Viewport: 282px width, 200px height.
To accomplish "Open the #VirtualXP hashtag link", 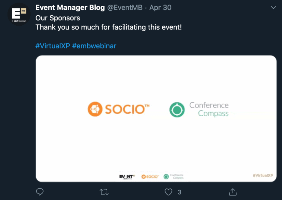I will 53,46.
